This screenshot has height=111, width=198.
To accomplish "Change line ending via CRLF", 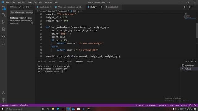I will 177,105.
